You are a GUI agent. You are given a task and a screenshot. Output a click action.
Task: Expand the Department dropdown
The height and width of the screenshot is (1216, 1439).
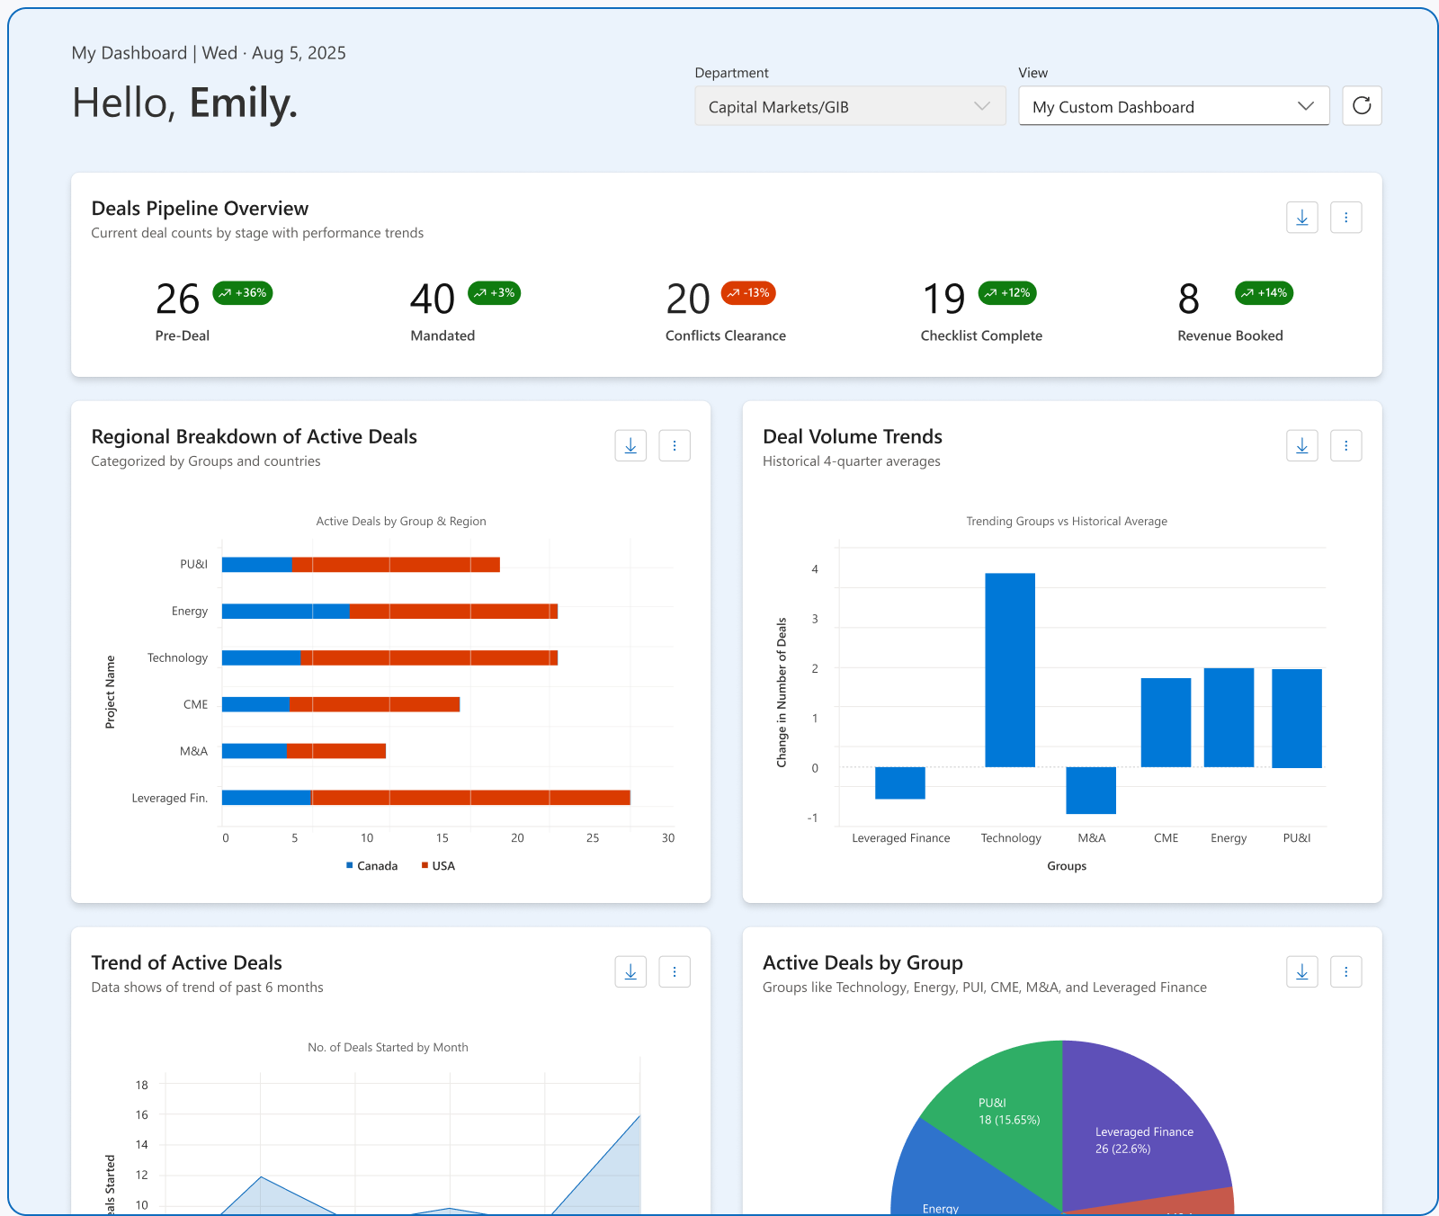pyautogui.click(x=849, y=107)
